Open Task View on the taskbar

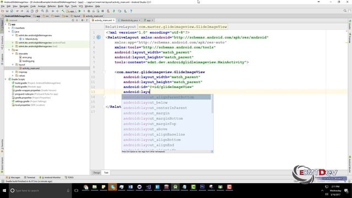[76, 191]
